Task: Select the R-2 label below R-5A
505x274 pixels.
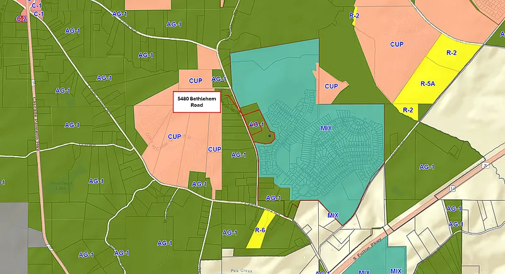Action: [x=408, y=110]
